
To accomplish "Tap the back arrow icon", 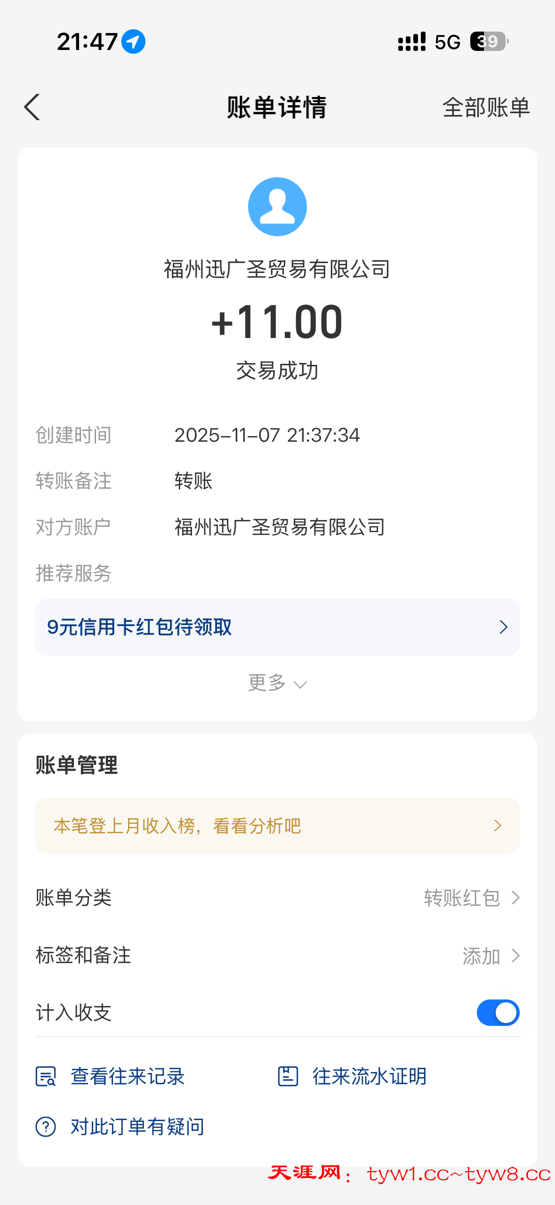I will [32, 107].
